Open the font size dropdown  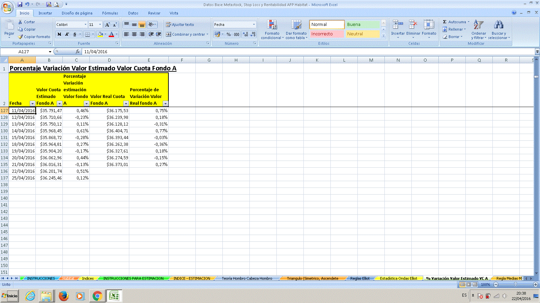coord(100,25)
